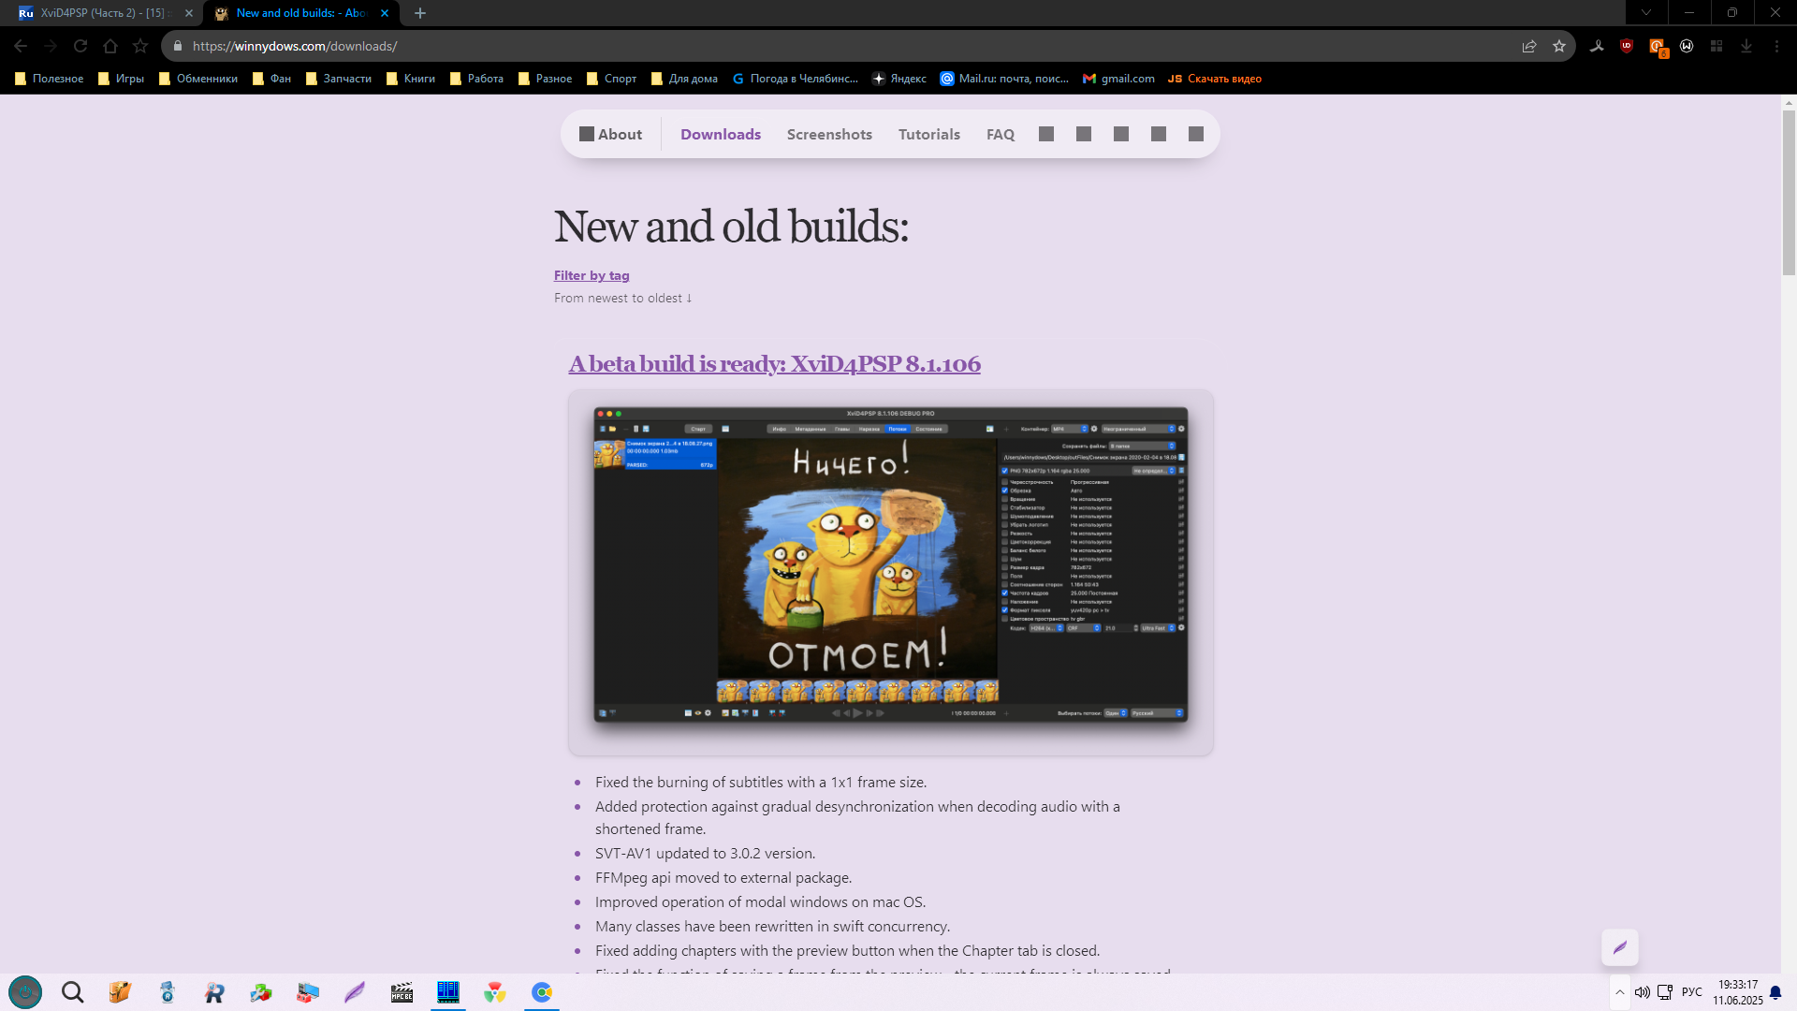Open the Обменники bookmarks folder
The image size is (1797, 1011).
(x=197, y=79)
